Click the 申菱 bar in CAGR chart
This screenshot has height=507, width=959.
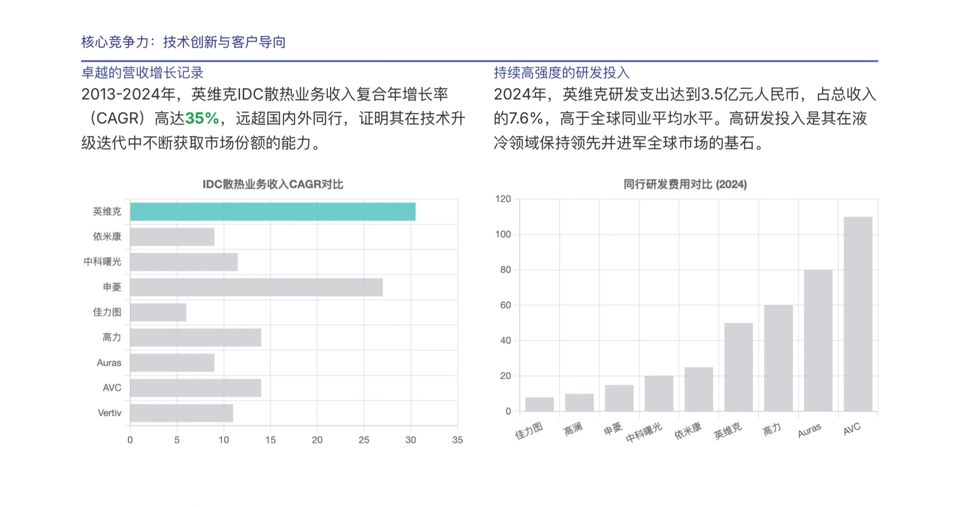pyautogui.click(x=256, y=287)
